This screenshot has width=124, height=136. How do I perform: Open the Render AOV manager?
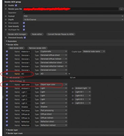pos(17,34)
